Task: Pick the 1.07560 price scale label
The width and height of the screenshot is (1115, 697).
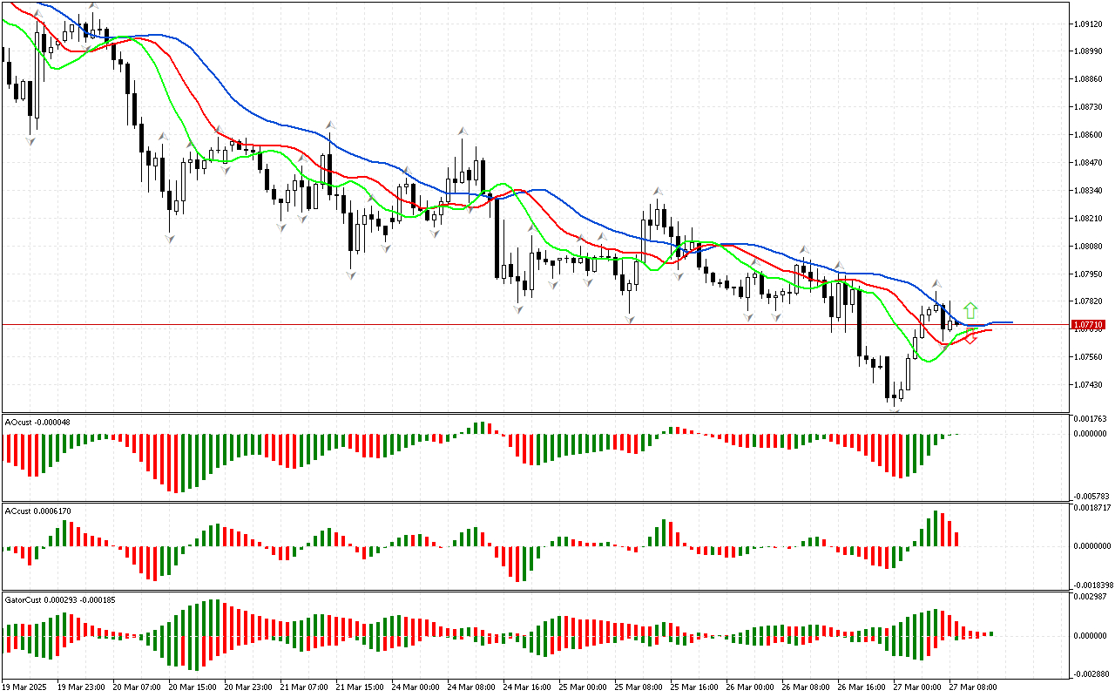Action: click(x=1091, y=357)
